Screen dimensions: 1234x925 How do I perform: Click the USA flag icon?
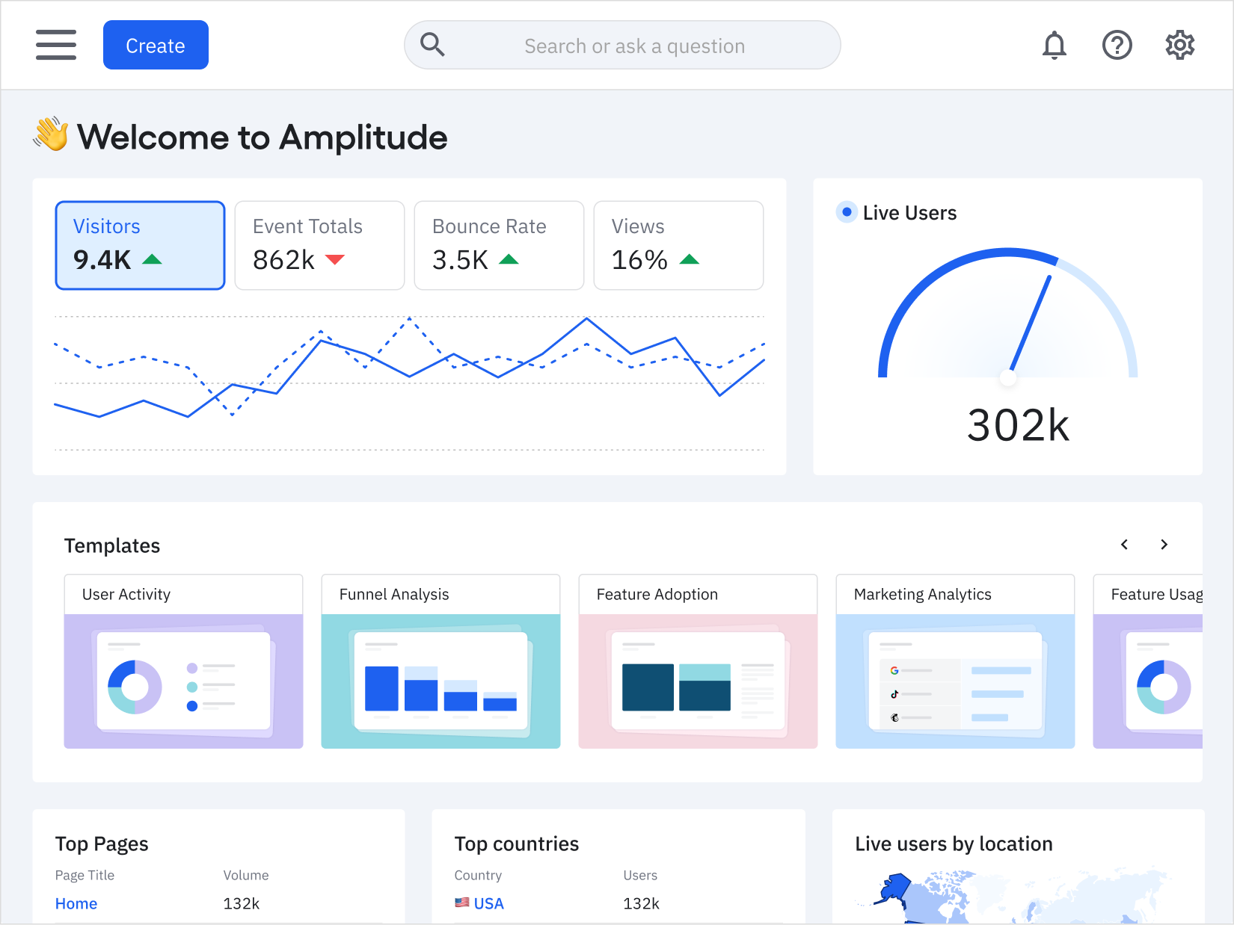point(462,903)
